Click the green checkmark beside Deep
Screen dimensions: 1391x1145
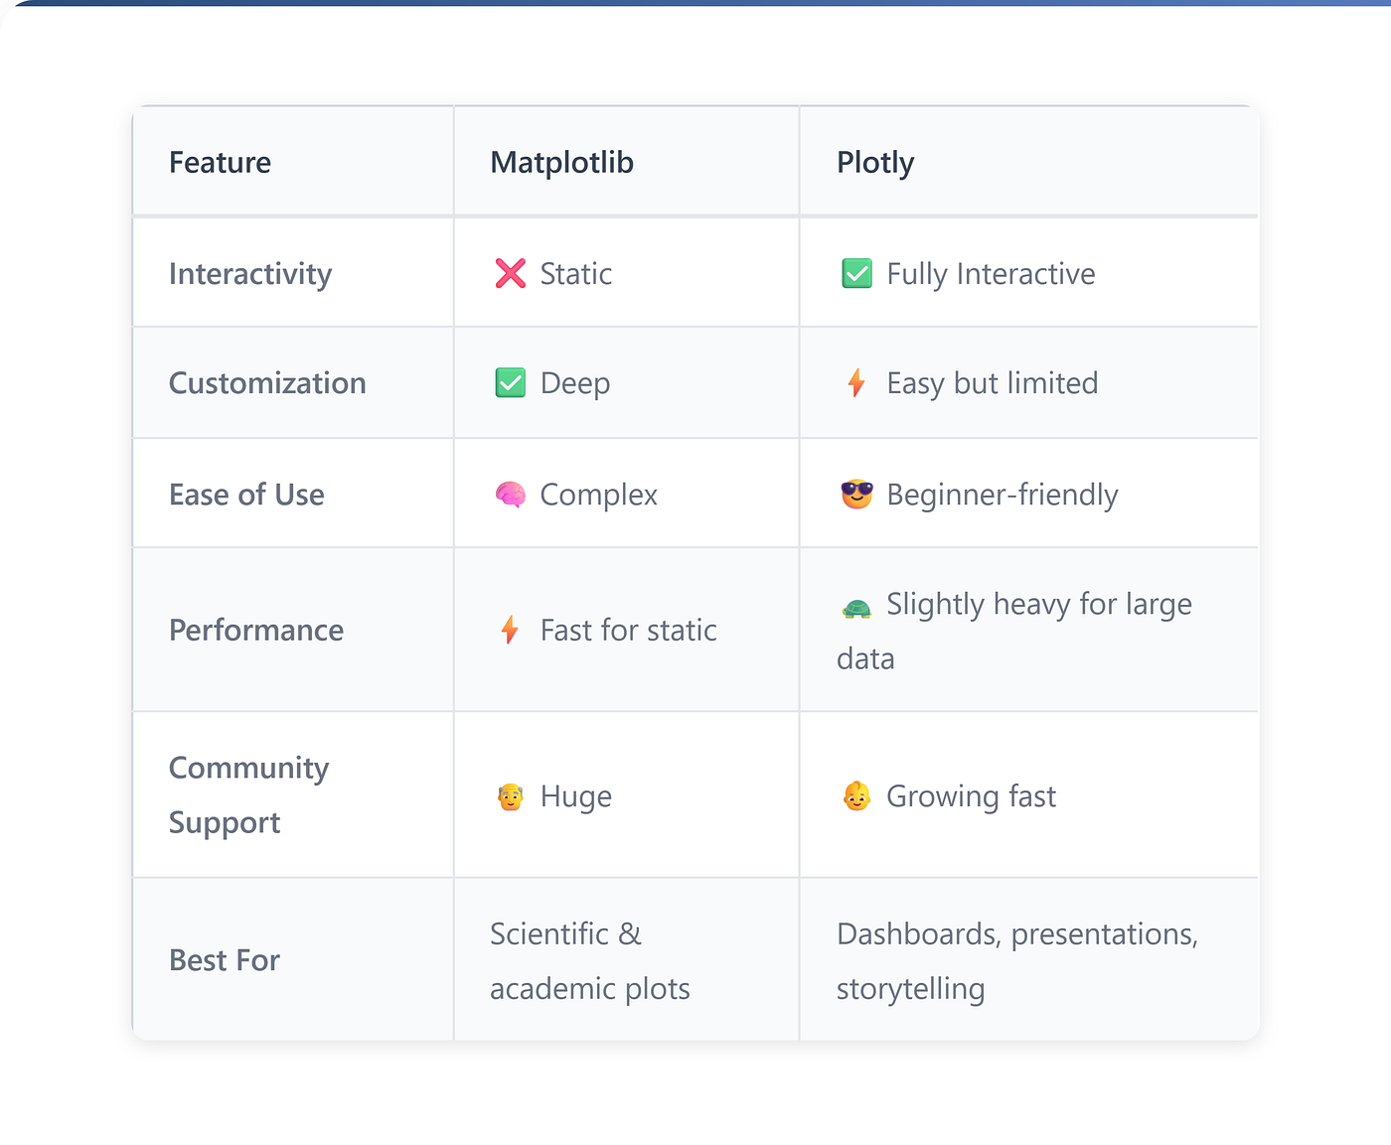(x=510, y=382)
